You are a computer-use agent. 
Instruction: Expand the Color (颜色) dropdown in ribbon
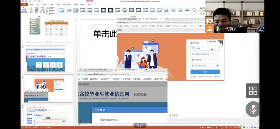point(37,11)
